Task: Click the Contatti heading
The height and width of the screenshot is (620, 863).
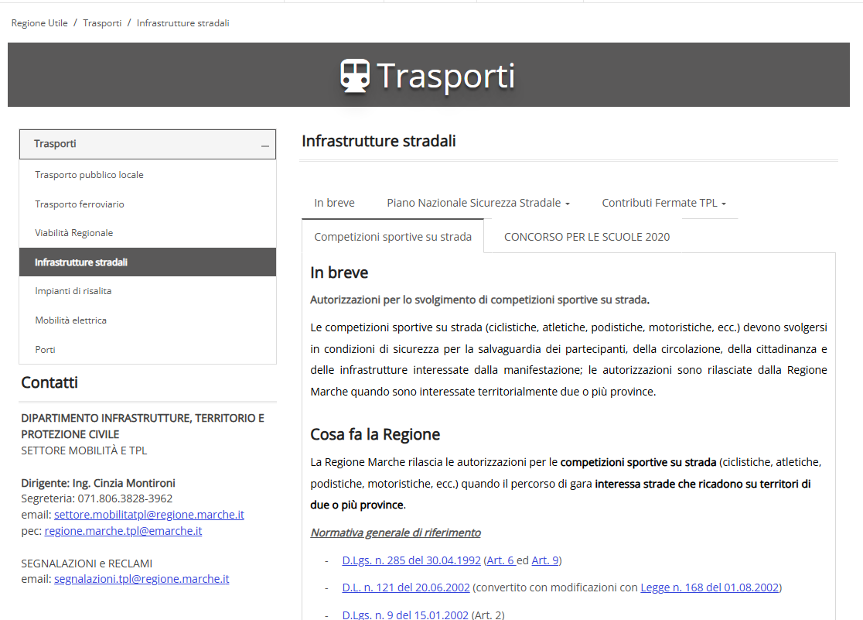Action: [49, 382]
